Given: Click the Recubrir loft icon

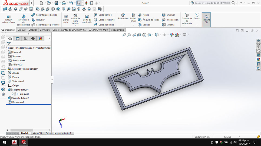Looking at the screenshot, I should [33, 20].
